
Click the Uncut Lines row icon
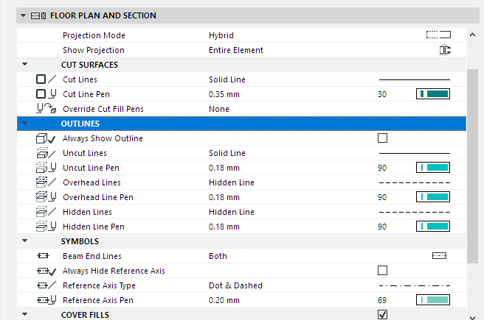[x=46, y=153]
